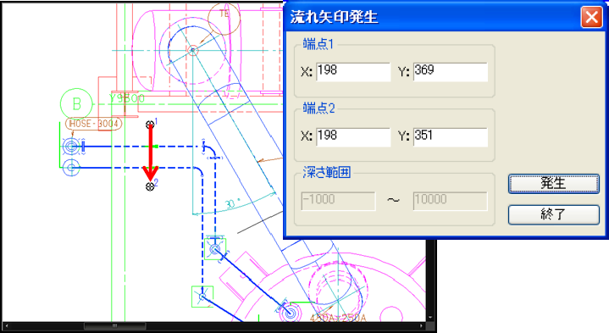This screenshot has height=333, width=609.
Task: Select the HOSE-3004 label tag
Action: click(x=94, y=124)
